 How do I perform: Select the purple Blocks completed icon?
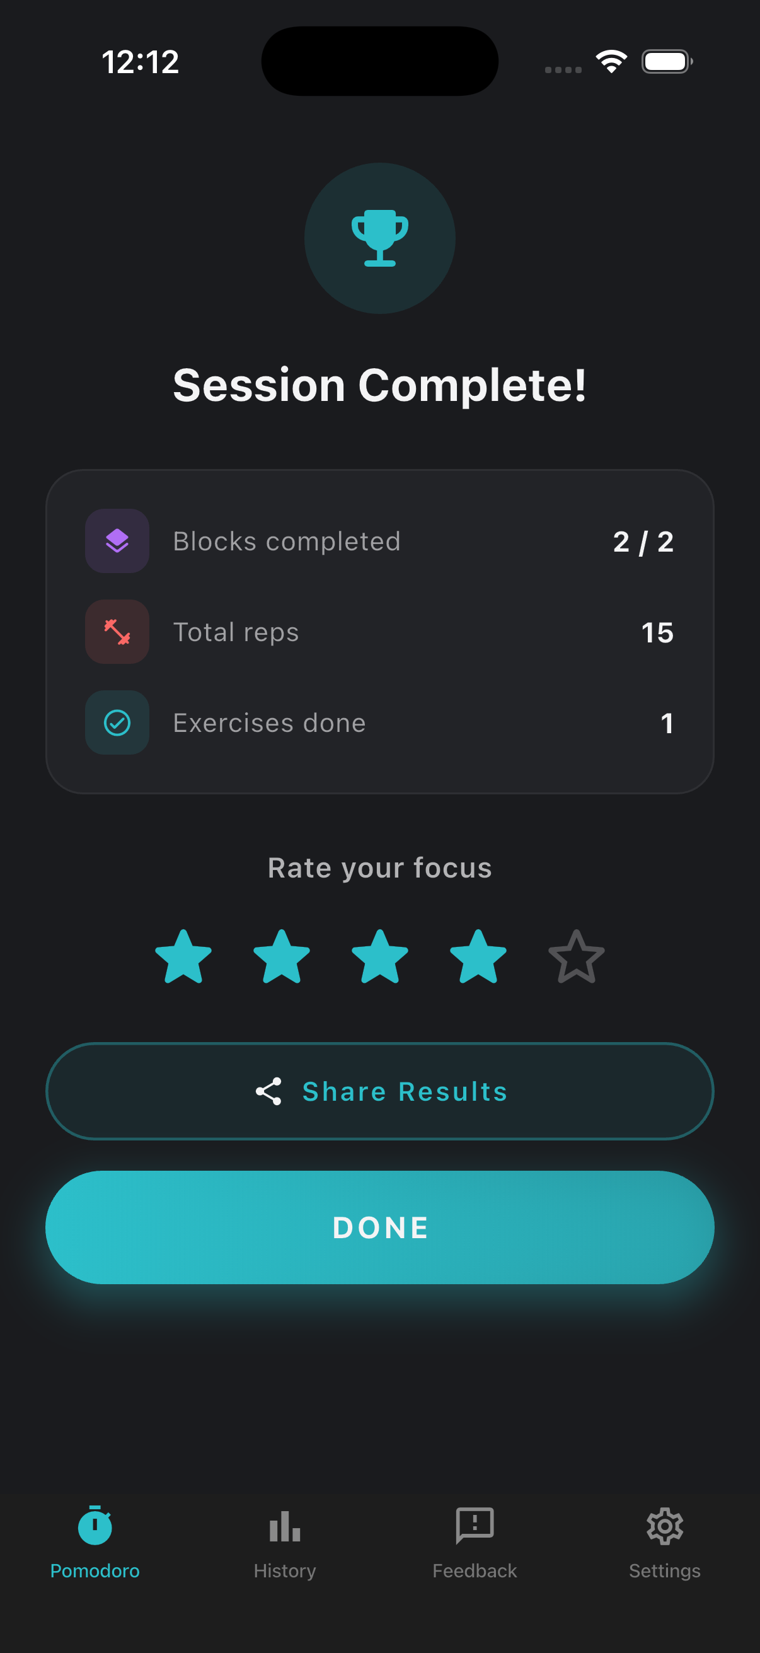pyautogui.click(x=117, y=540)
